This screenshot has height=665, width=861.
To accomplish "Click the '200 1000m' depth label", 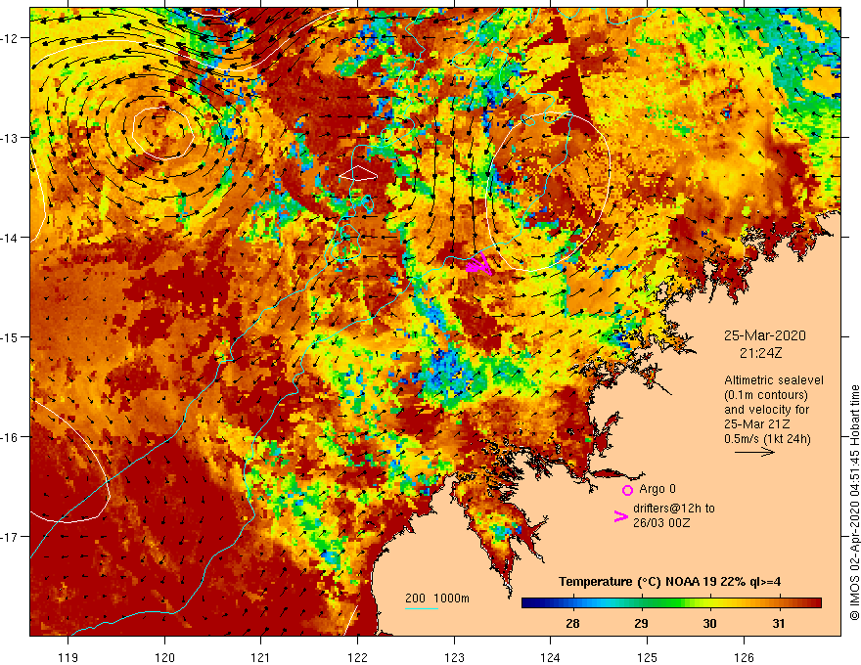I will point(437,598).
